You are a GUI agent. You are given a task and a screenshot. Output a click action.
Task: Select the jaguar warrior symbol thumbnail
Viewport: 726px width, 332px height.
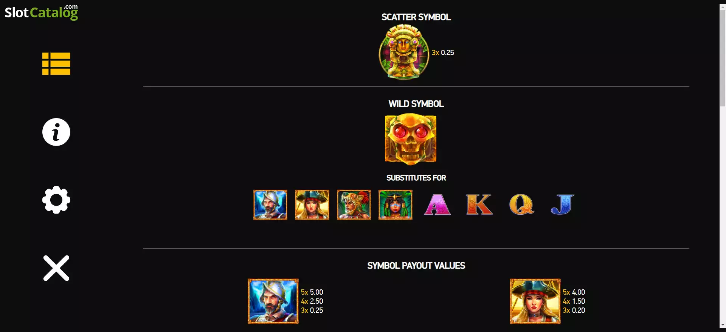pos(354,205)
